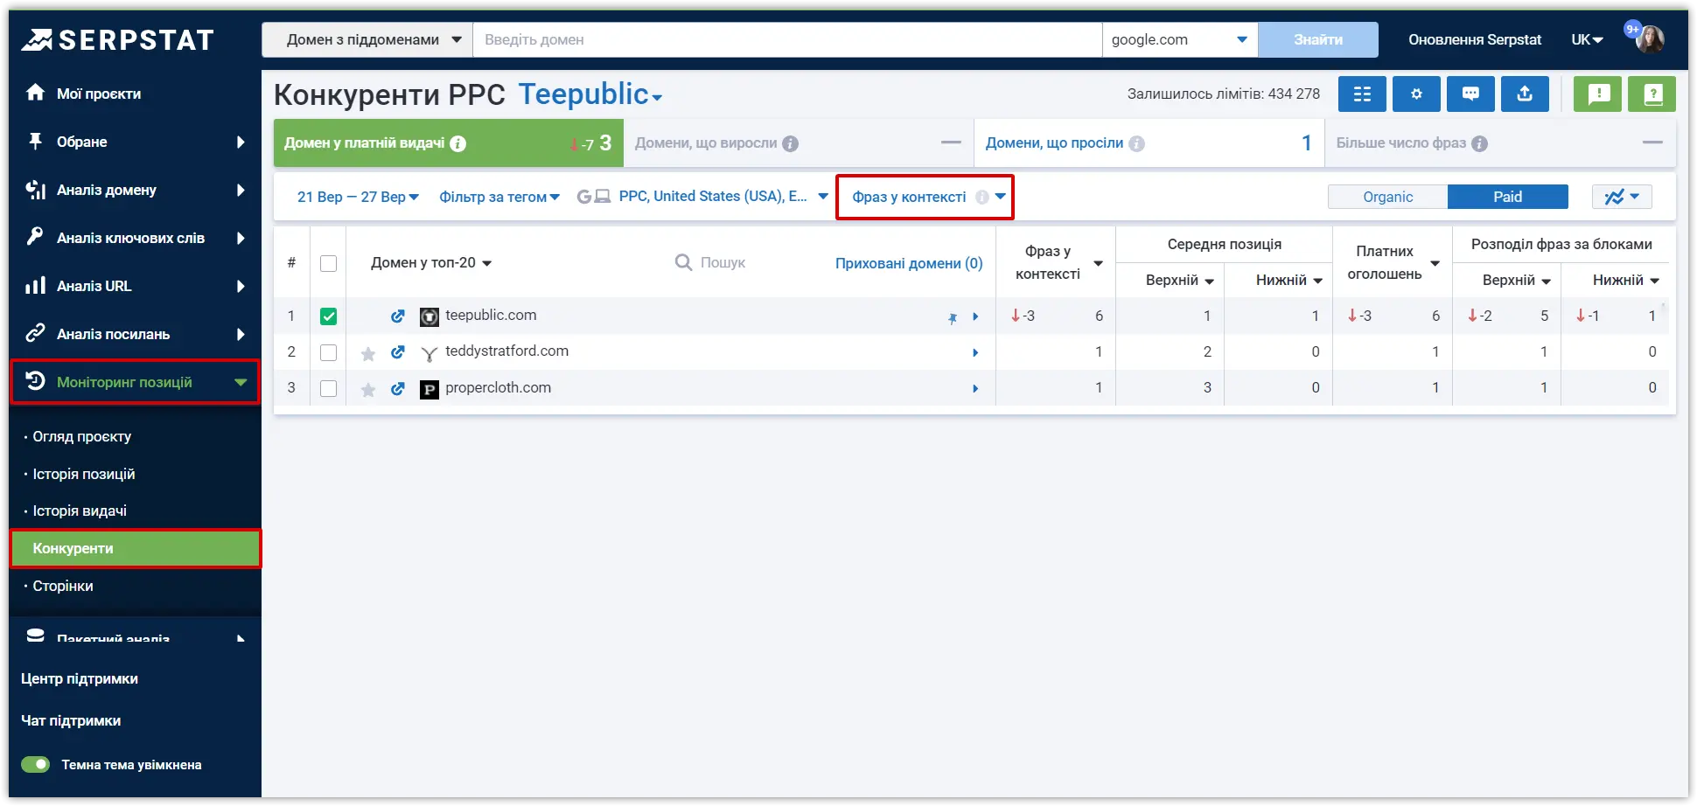Open the google.com search engine dropdown
The width and height of the screenshot is (1697, 806).
click(1179, 39)
